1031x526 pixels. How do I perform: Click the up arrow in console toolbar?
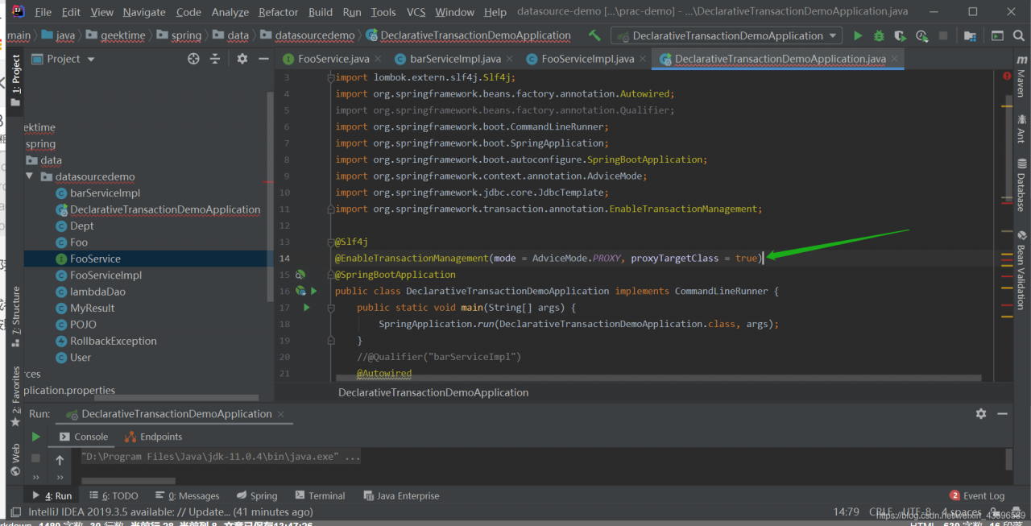tap(60, 460)
